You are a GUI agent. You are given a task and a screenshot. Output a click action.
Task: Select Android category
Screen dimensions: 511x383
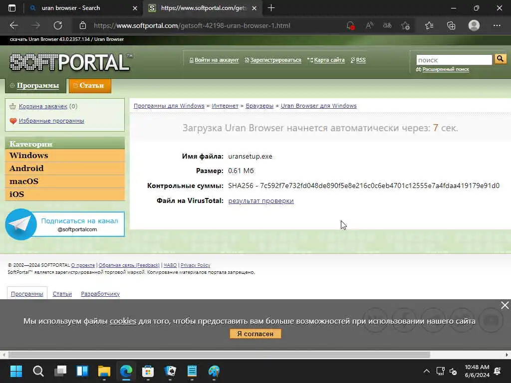[x=65, y=169]
